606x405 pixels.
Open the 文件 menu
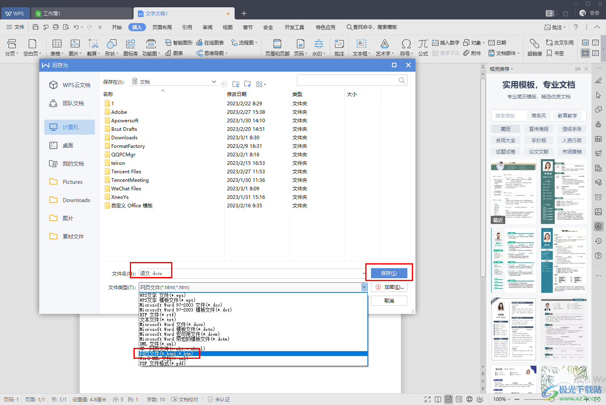pyautogui.click(x=15, y=27)
